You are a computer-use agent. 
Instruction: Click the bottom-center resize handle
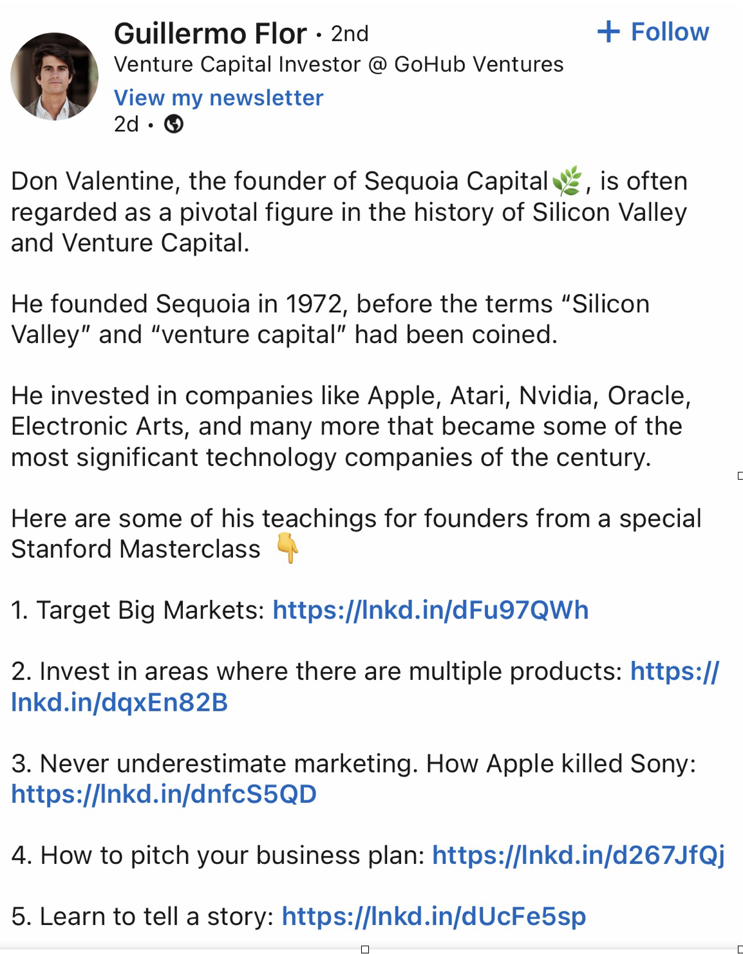tap(365, 949)
